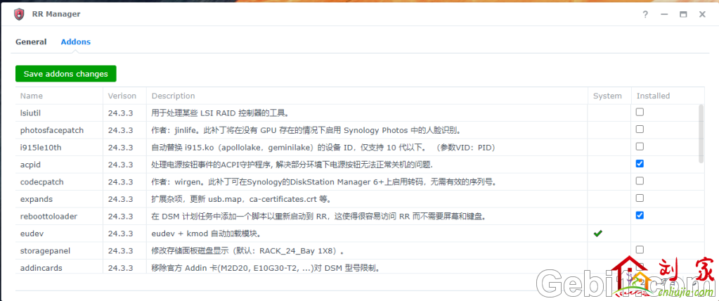Enable the lsiutil addon checkbox
The height and width of the screenshot is (301, 719).
pyautogui.click(x=640, y=112)
